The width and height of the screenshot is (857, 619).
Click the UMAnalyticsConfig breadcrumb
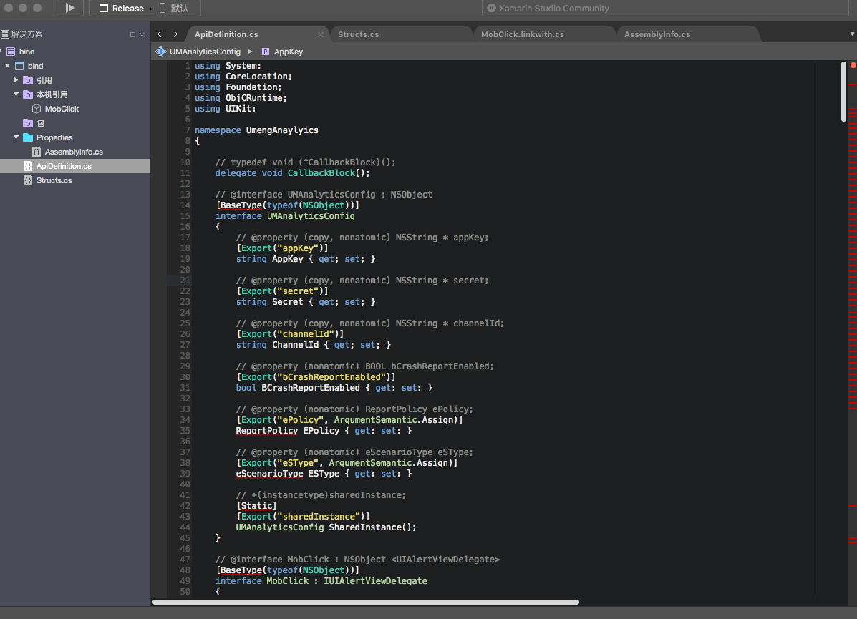click(205, 52)
